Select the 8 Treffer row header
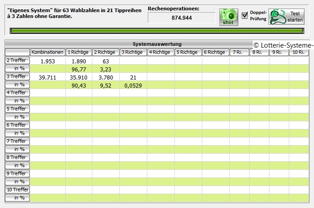The height and width of the screenshot is (208, 314). coord(17,158)
